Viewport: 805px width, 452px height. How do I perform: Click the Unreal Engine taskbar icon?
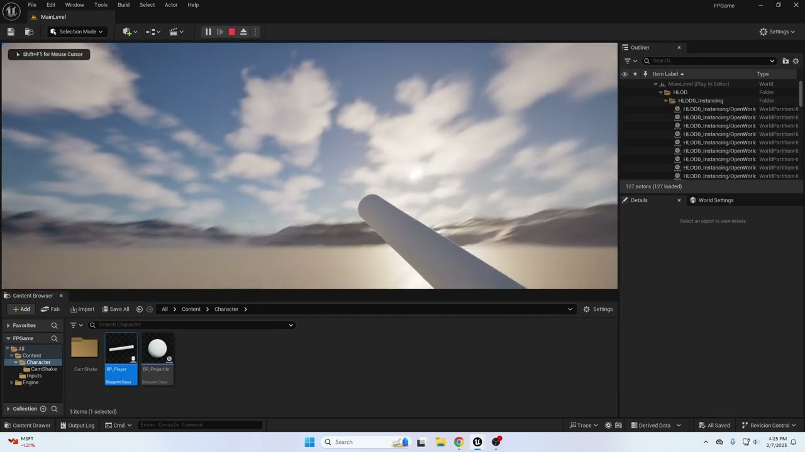[477, 442]
